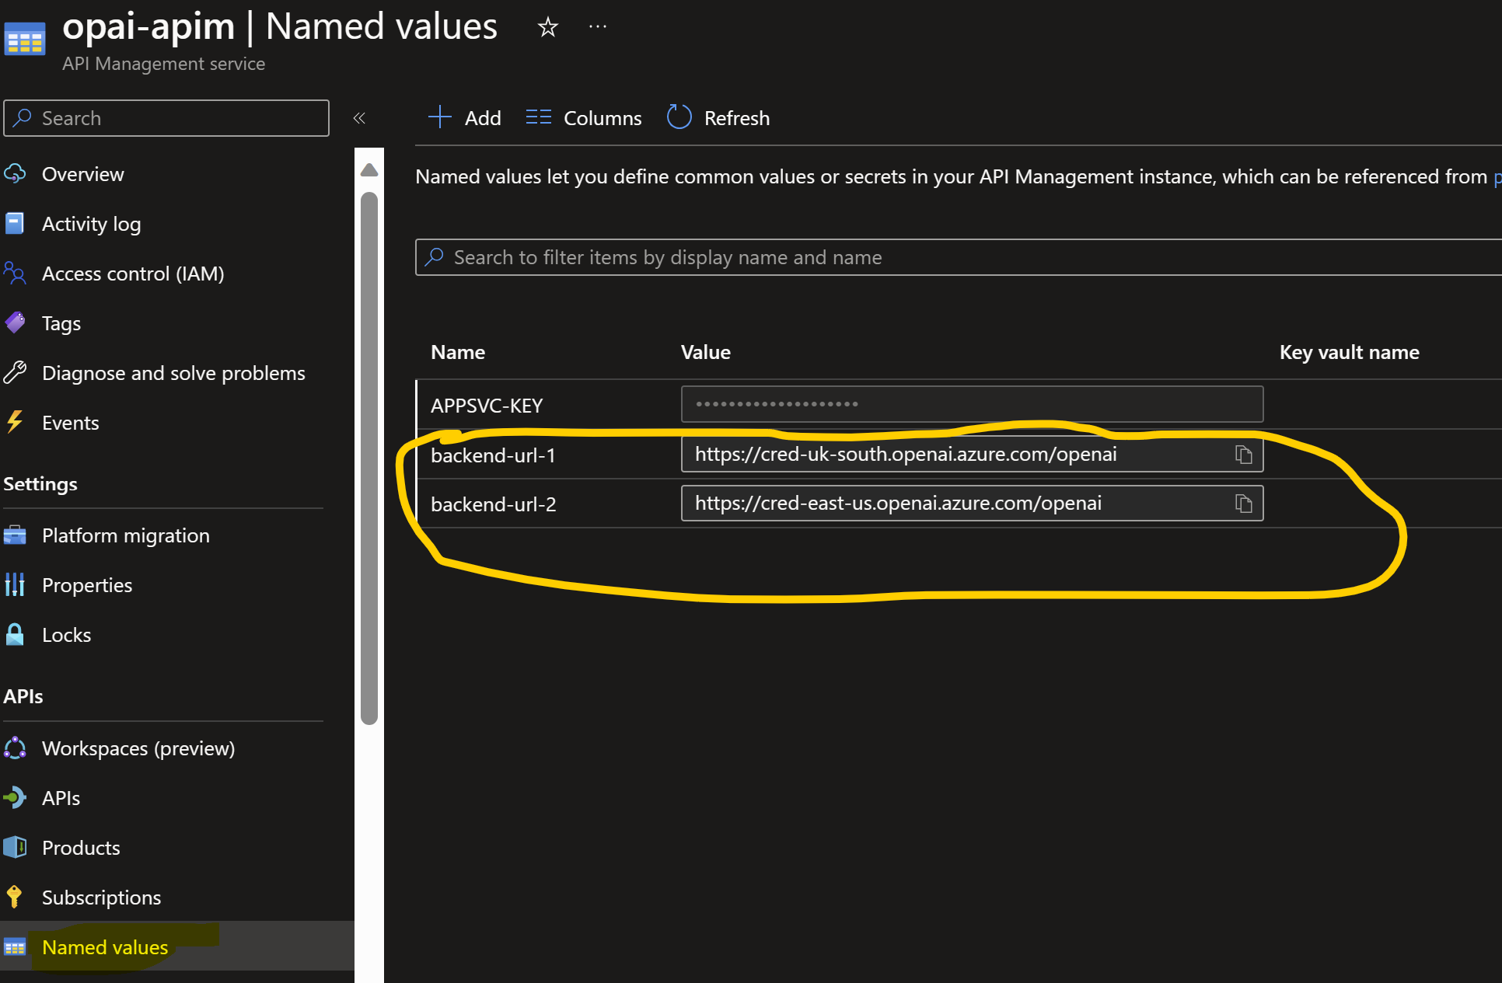Click the Tags icon in the sidebar

tap(15, 322)
